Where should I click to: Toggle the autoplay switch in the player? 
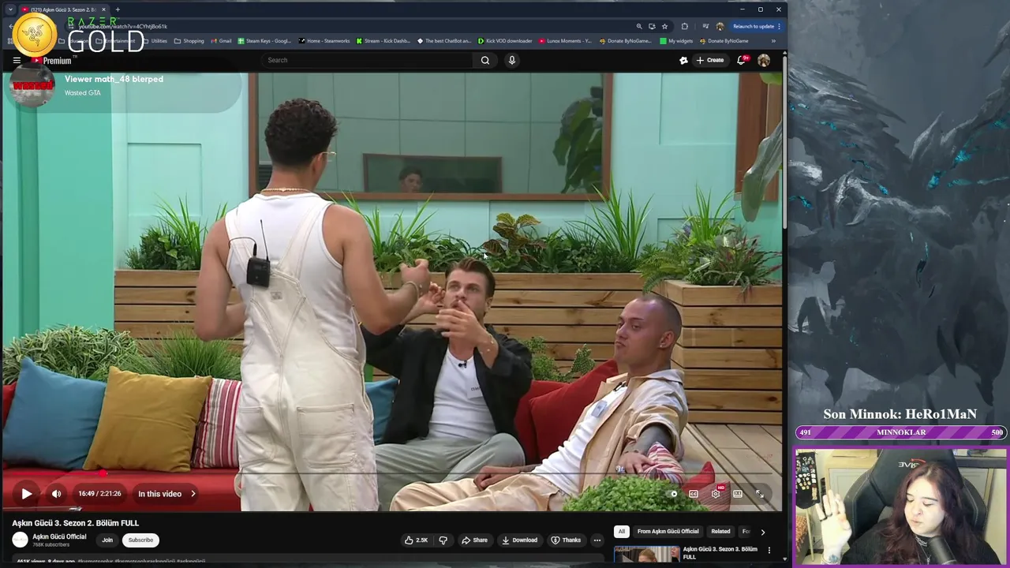click(x=671, y=494)
